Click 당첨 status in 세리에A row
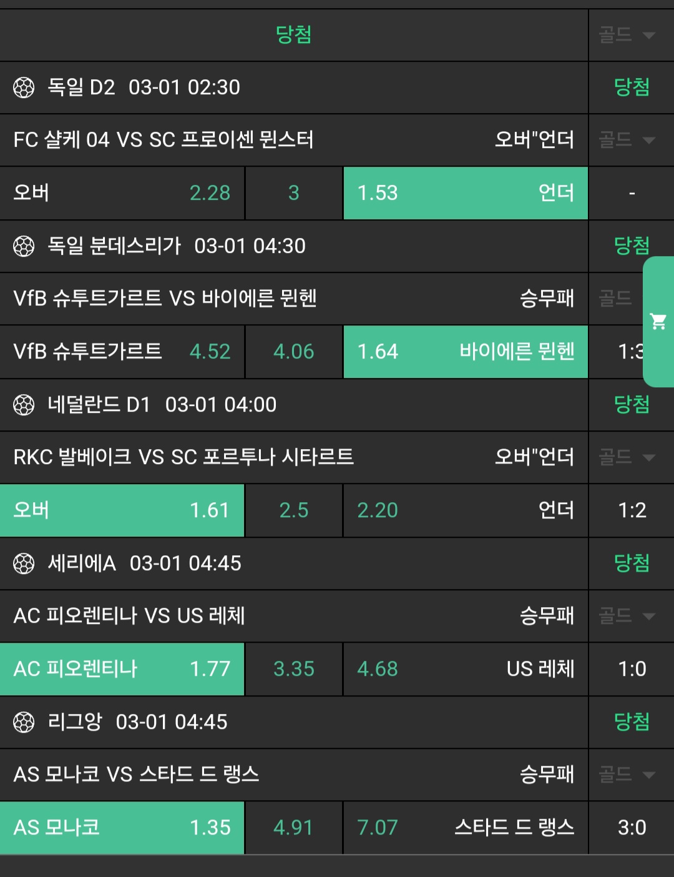 point(632,563)
